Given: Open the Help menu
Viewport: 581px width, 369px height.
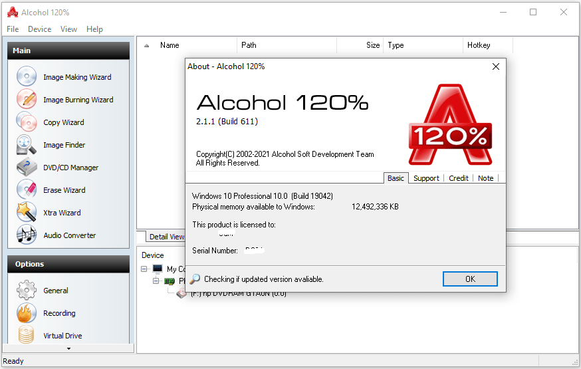Looking at the screenshot, I should pos(94,29).
